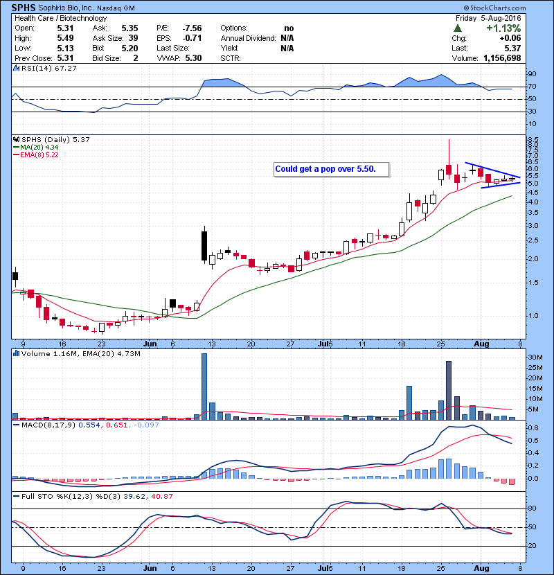
Task: Click the +1.13% percent change value
Action: 503,28
